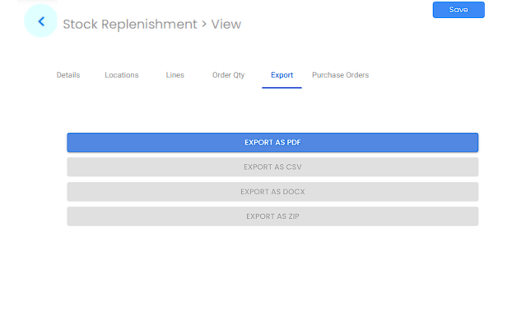The image size is (512, 320).
Task: Switch to the Locations tab
Action: [121, 75]
